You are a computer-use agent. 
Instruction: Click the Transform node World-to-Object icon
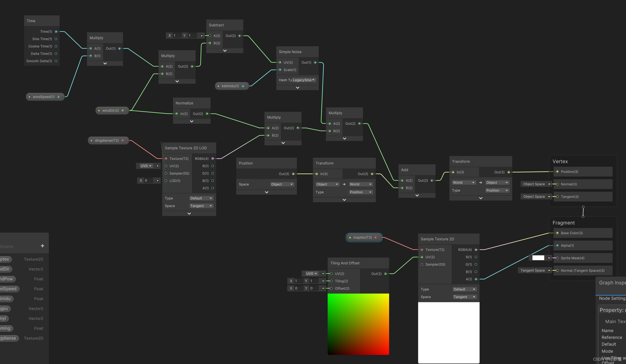tap(481, 183)
